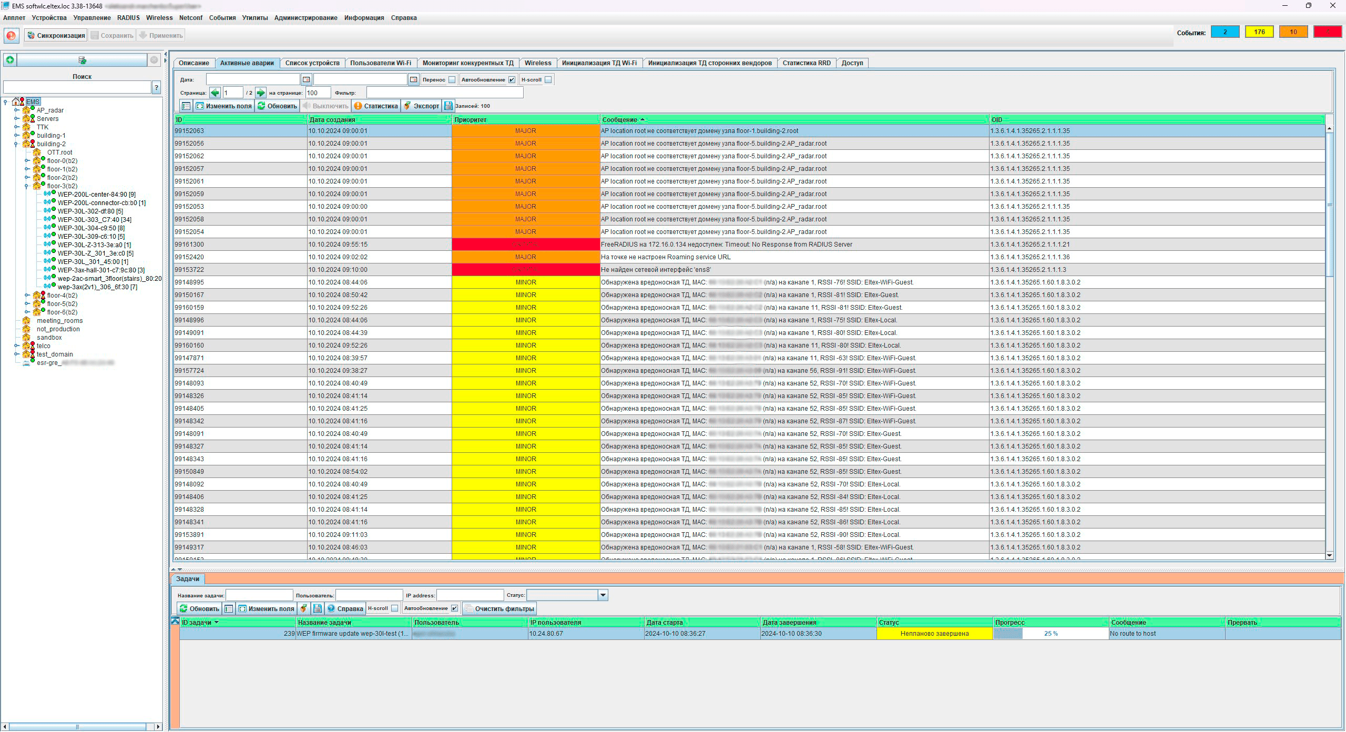Switch to Пользователи Wi-Fi tab
Screen dimensions: 1346x732
(x=381, y=63)
